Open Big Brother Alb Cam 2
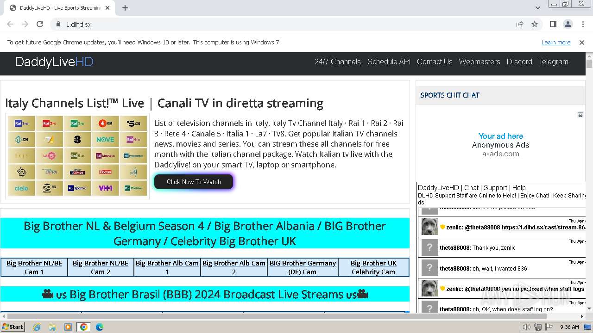 234,267
